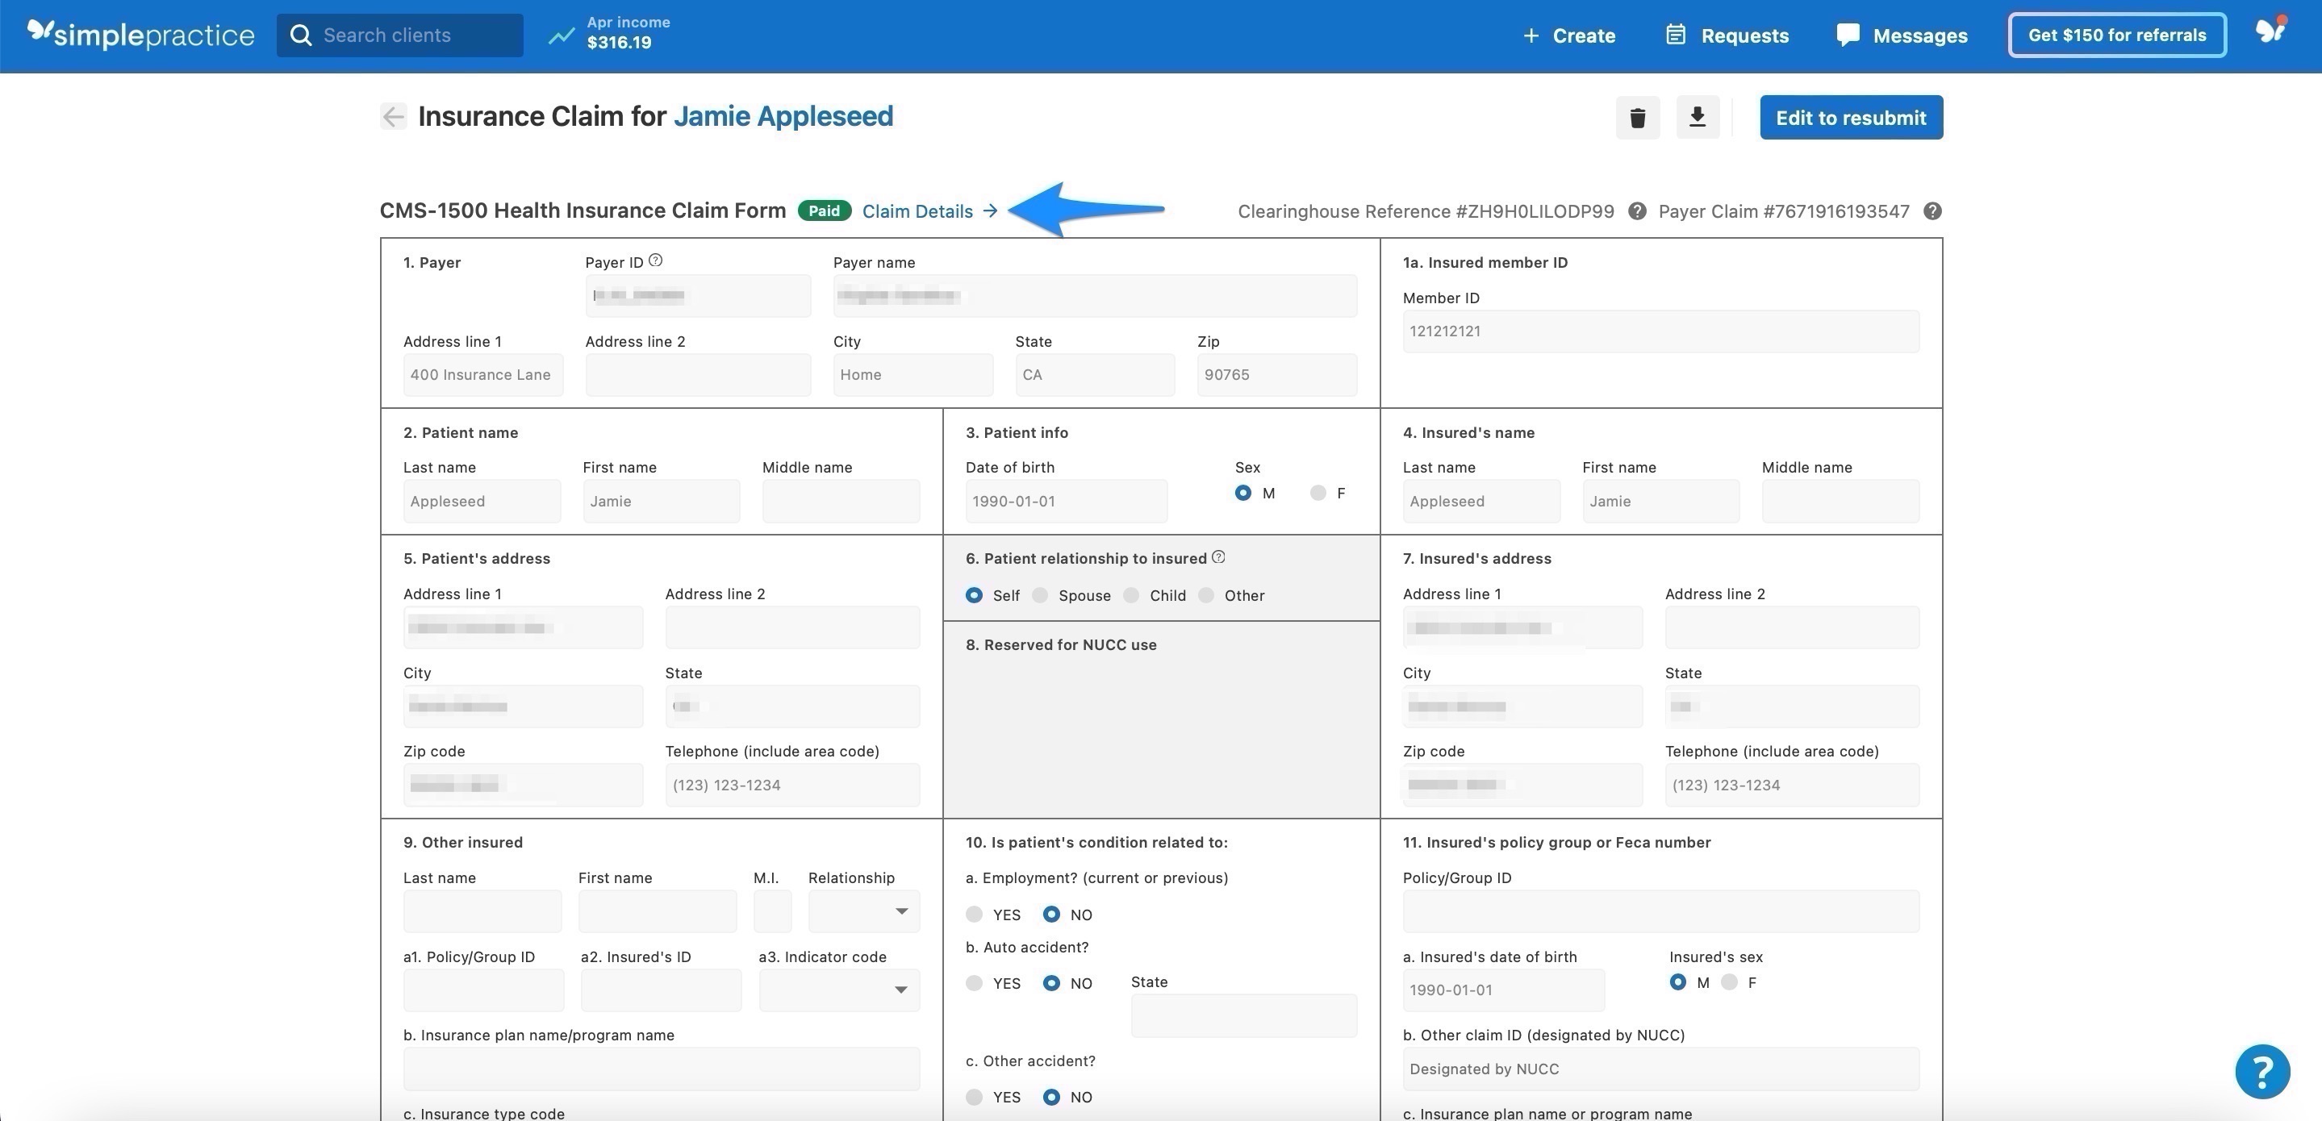Viewport: 2322px width, 1121px height.
Task: Click the back arrow beside the claim title
Action: pyautogui.click(x=393, y=116)
